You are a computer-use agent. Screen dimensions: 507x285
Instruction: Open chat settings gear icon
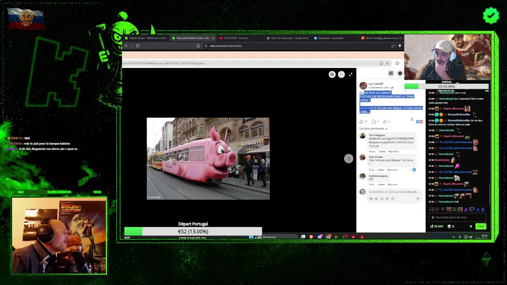pos(471,226)
